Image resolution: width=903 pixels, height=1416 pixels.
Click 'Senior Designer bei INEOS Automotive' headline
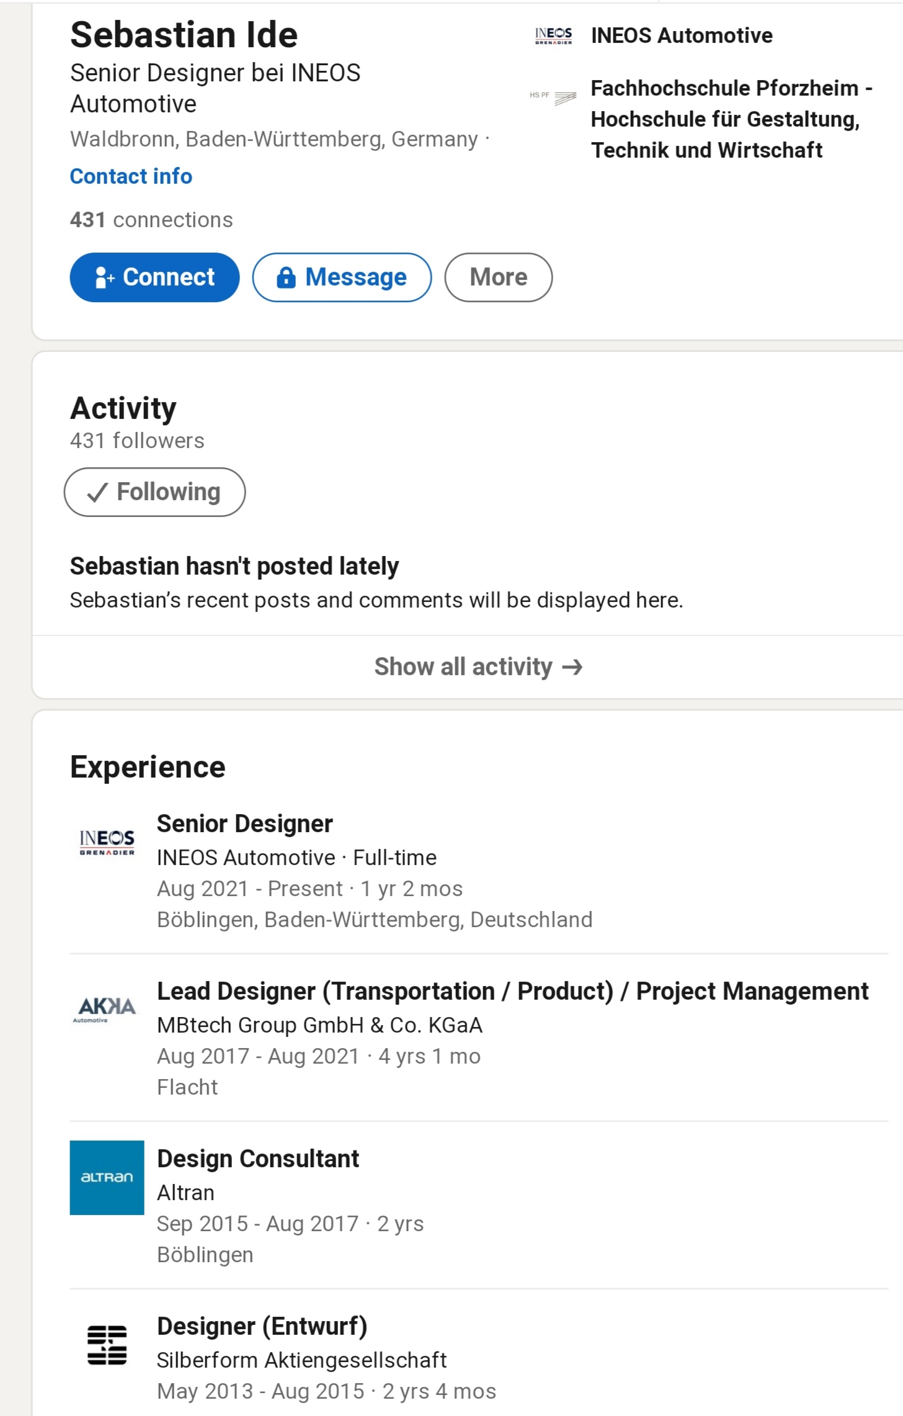click(215, 88)
